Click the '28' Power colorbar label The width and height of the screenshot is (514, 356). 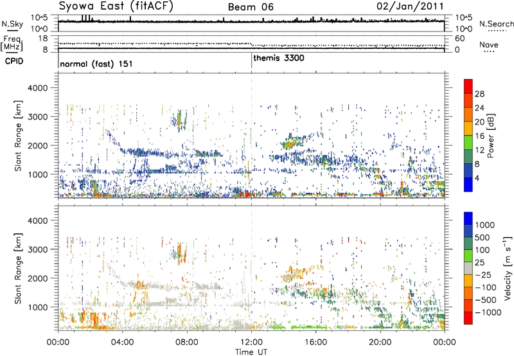479,94
